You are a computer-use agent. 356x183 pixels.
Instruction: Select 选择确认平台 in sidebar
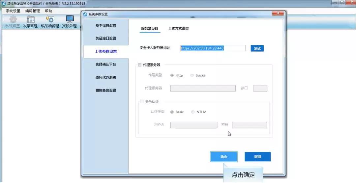coord(106,65)
